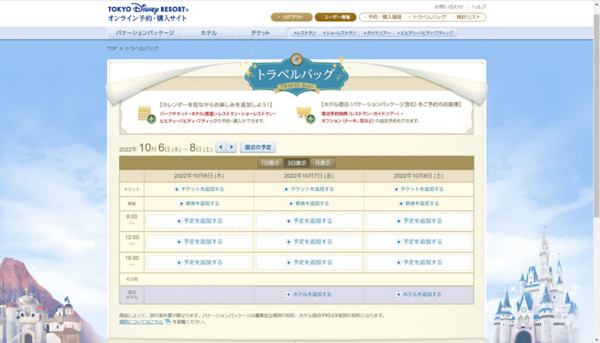Open トラベルバッグ link in header
This screenshot has height=343, width=600.
click(x=428, y=17)
